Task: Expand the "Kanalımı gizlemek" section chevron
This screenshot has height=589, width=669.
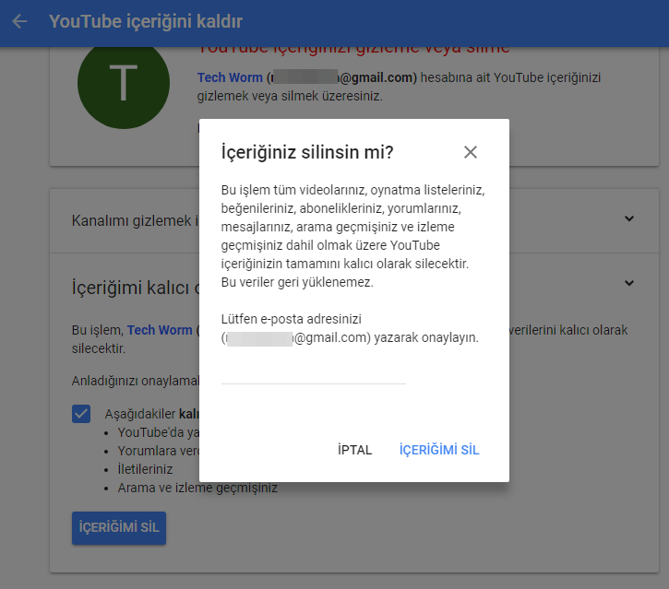Action: [628, 219]
